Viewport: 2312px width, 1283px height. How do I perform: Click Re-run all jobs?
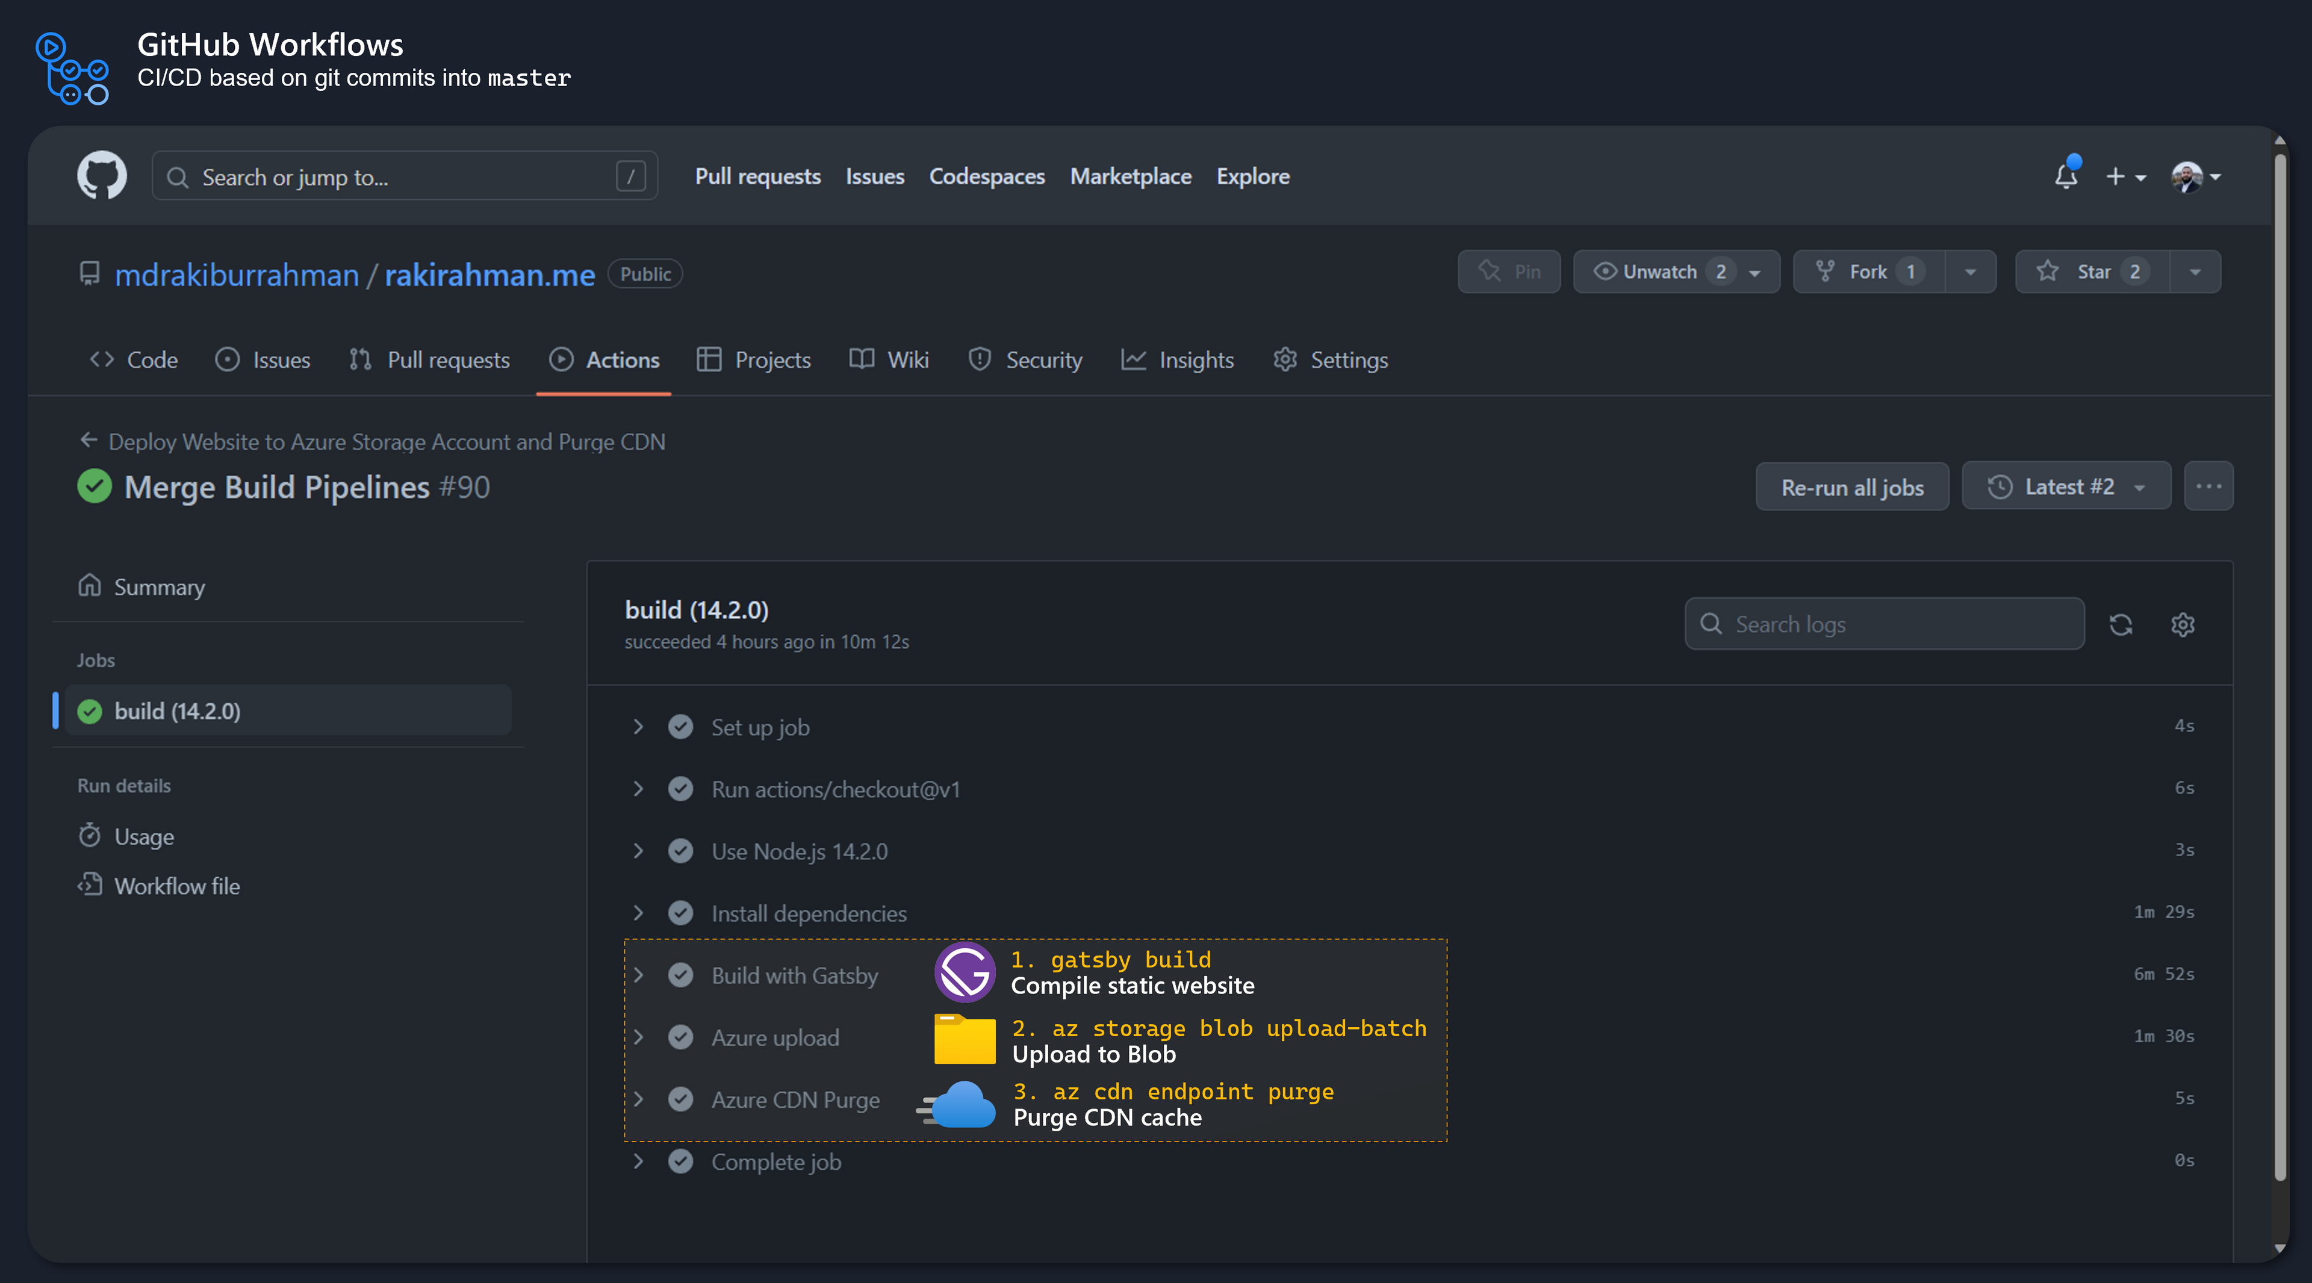coord(1853,486)
